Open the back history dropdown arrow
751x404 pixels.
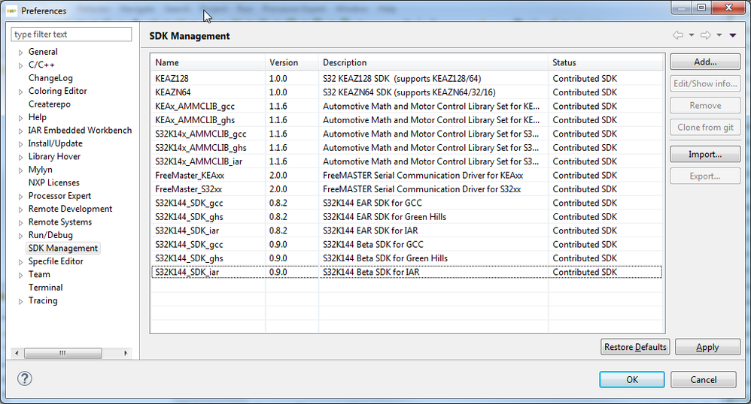(x=691, y=35)
